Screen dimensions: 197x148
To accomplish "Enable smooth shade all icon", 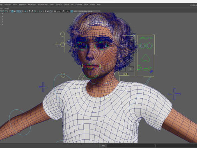I will point(12,11).
